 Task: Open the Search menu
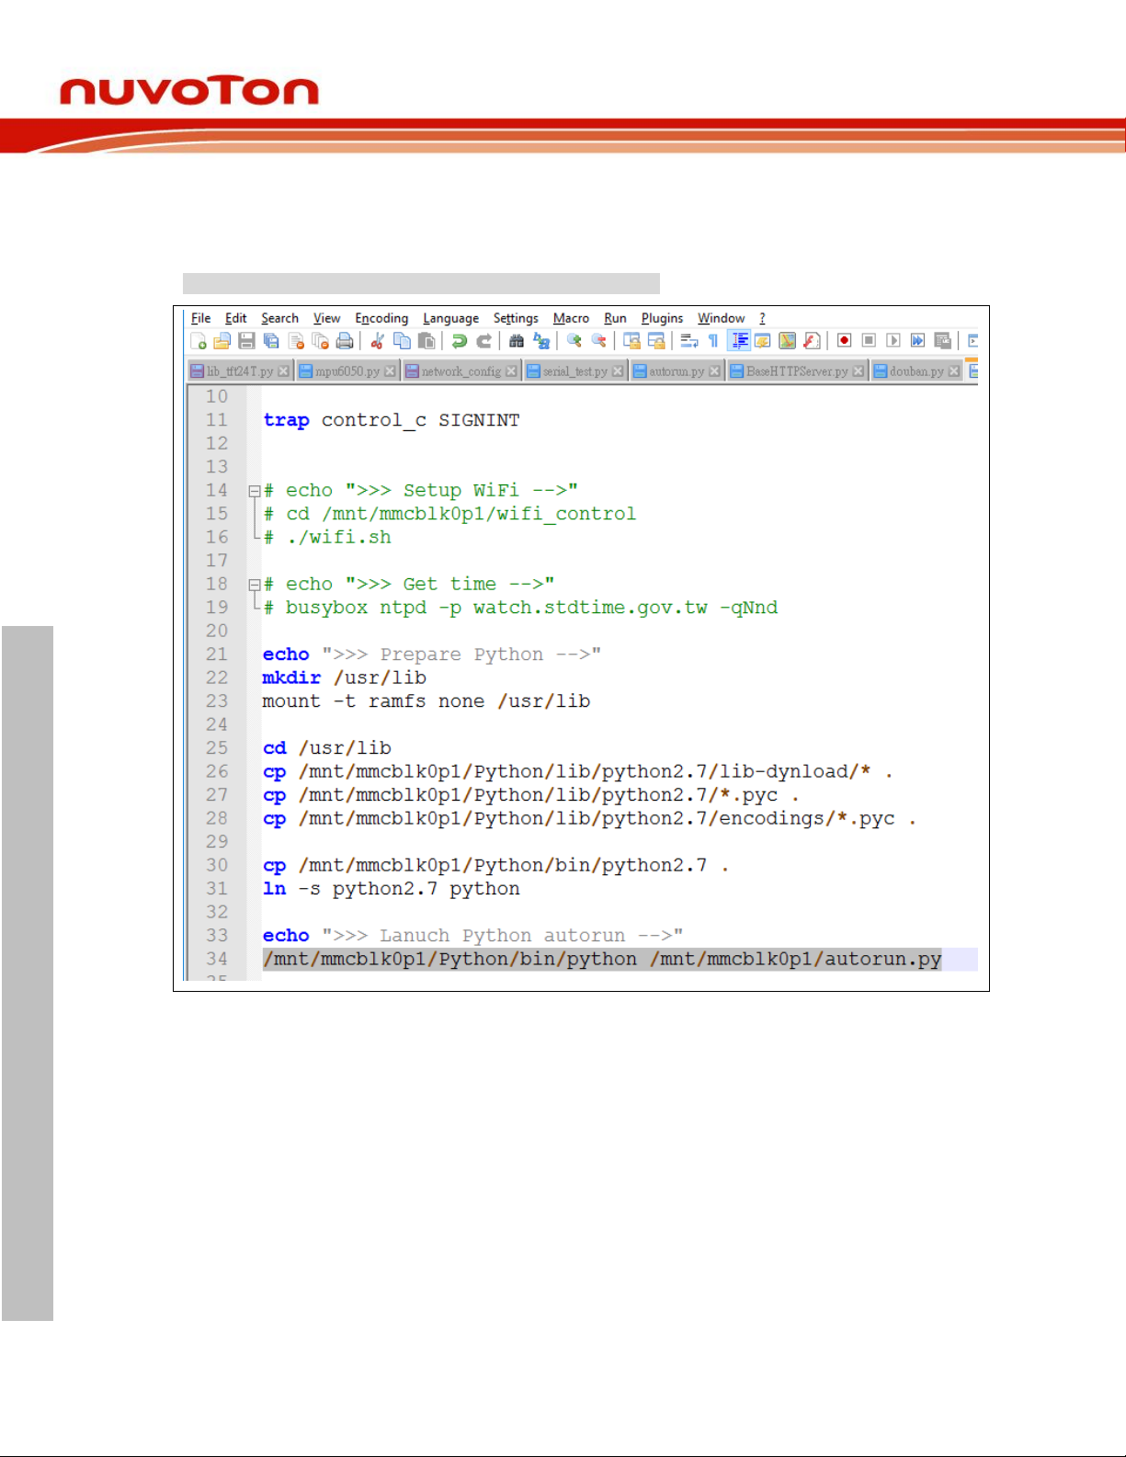point(279,318)
